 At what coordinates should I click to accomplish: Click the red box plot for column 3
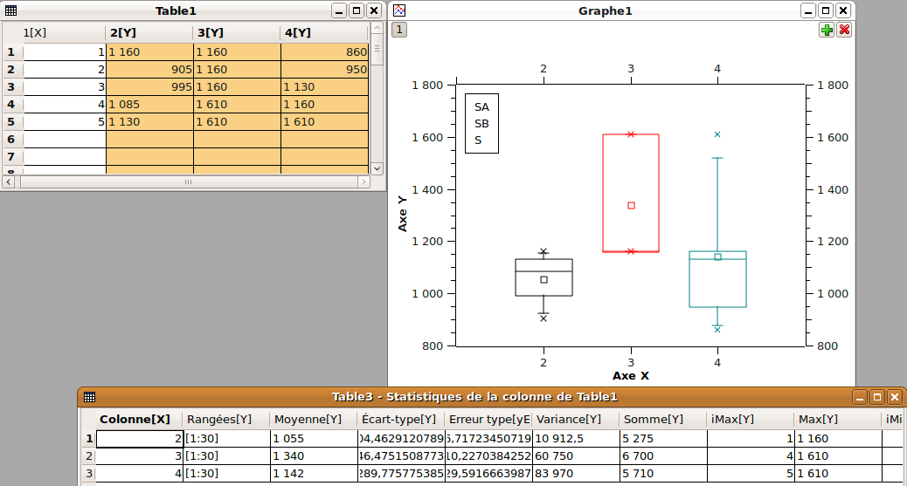coord(630,193)
